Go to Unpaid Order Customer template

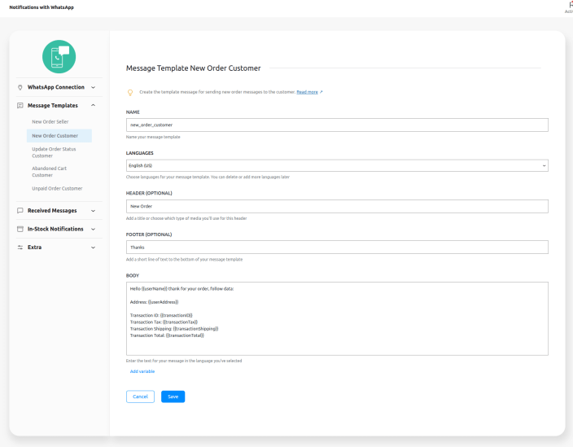click(x=57, y=188)
